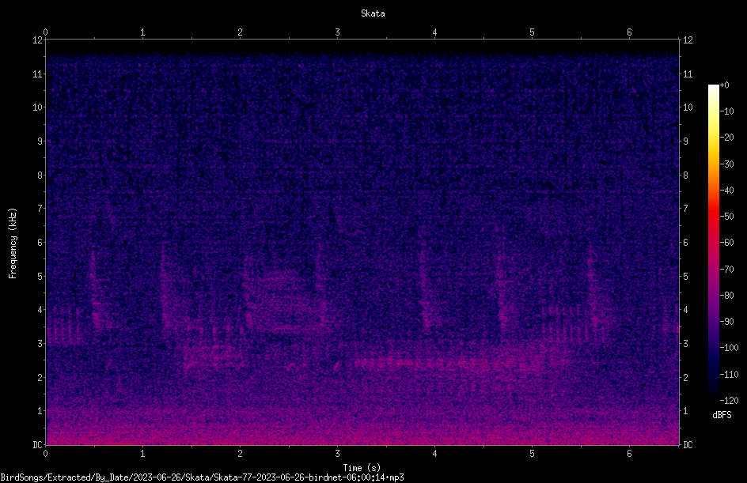747x483 pixels.
Task: Click "8" on the right frequency axis
Action: (x=685, y=175)
